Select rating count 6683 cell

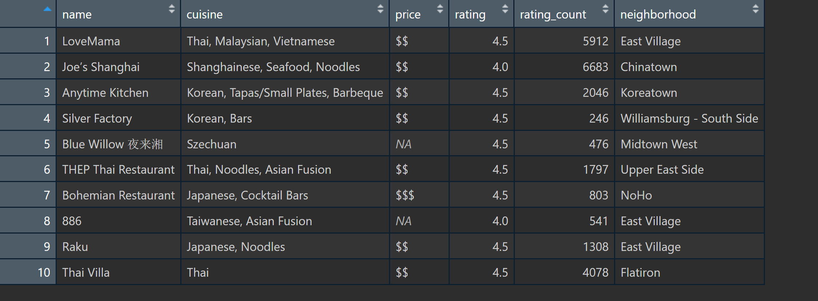click(x=595, y=67)
